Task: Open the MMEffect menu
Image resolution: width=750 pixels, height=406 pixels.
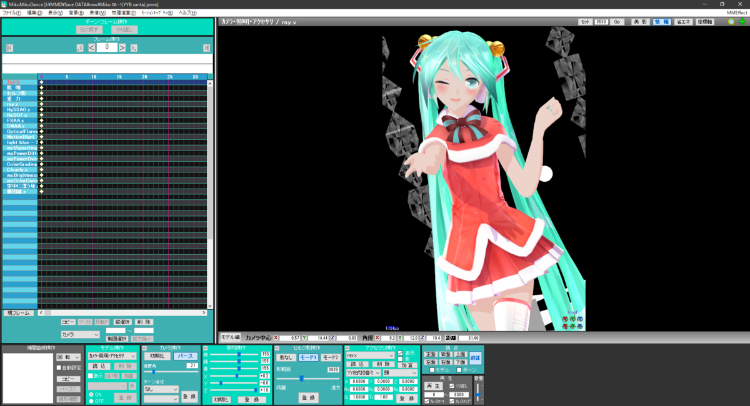Action: click(736, 12)
